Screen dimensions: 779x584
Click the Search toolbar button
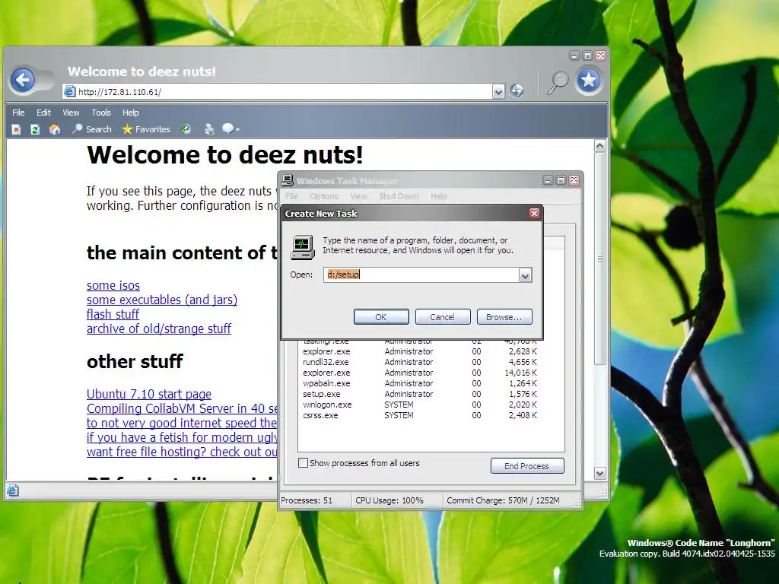[92, 129]
